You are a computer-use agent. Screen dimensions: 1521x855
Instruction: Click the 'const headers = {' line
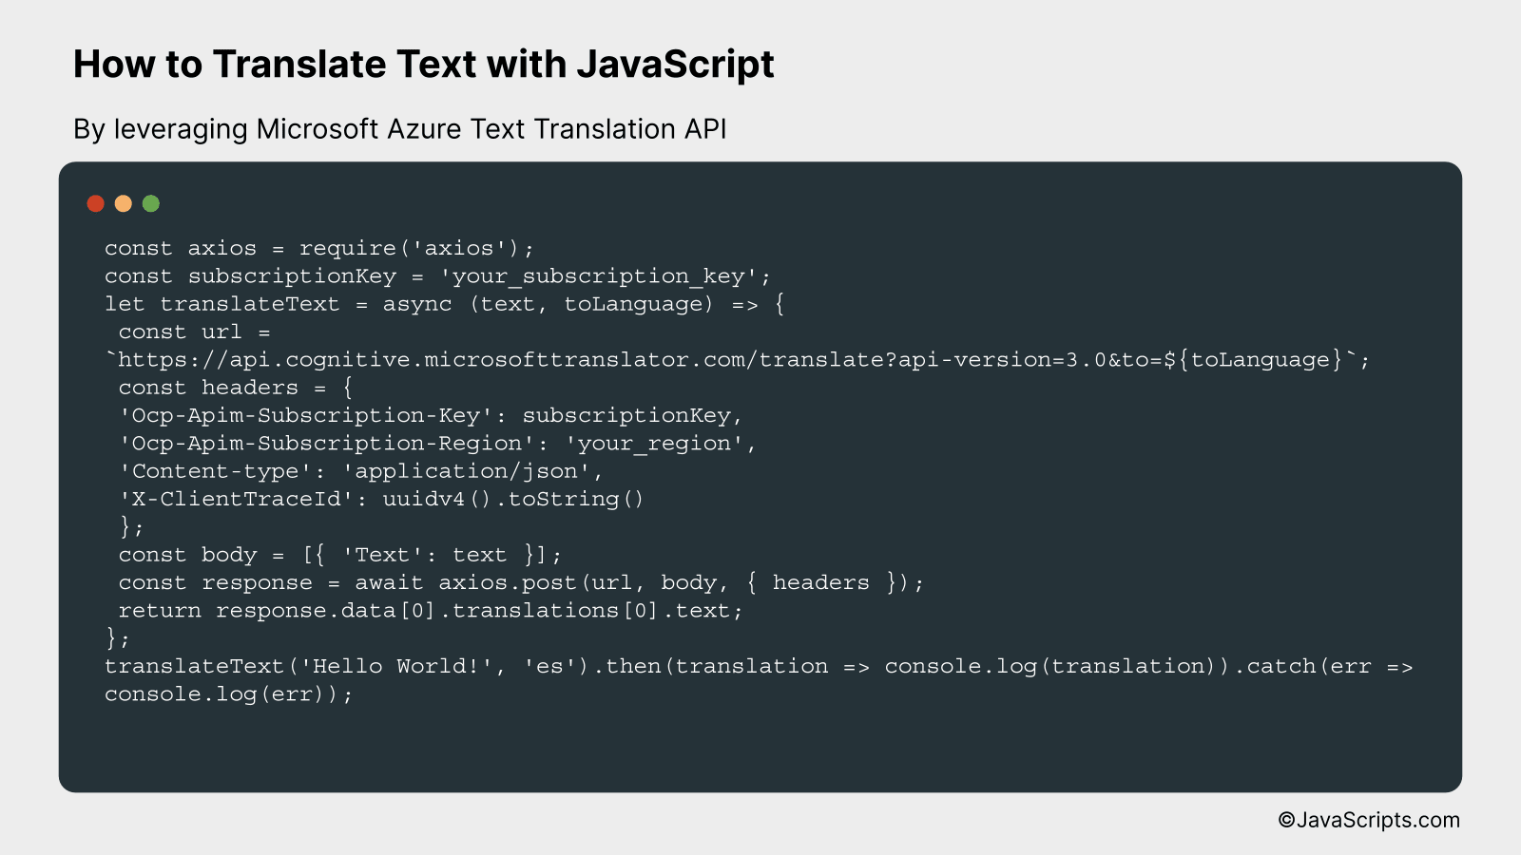coord(236,388)
